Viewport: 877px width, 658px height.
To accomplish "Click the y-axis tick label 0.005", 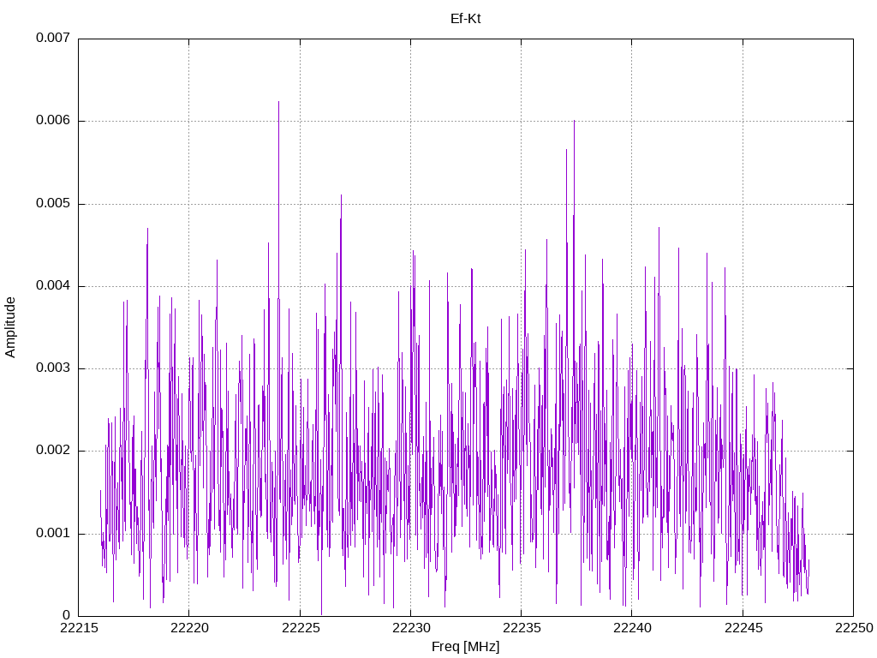I will (x=53, y=203).
